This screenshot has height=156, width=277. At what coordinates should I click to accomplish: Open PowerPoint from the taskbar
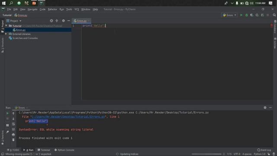[x=34, y=3]
